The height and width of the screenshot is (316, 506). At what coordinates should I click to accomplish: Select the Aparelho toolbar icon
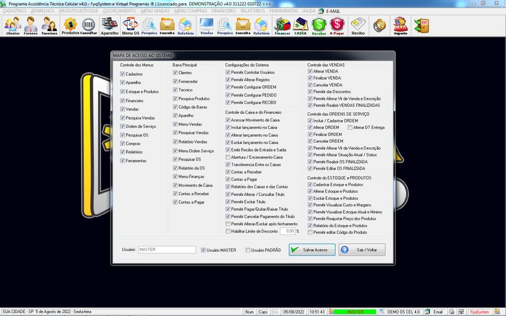[x=109, y=25]
